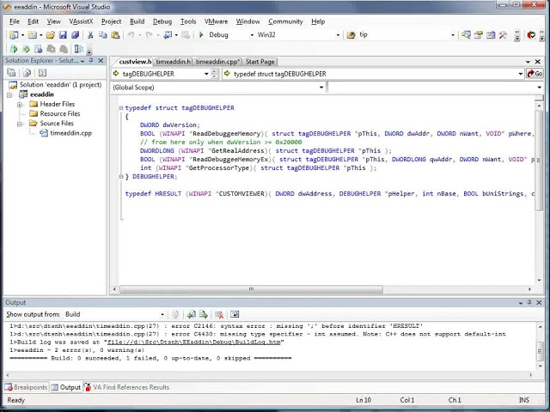Viewport: 550px width, 412px height.
Task: Click the Open File folder icon
Action: pyautogui.click(x=50, y=35)
